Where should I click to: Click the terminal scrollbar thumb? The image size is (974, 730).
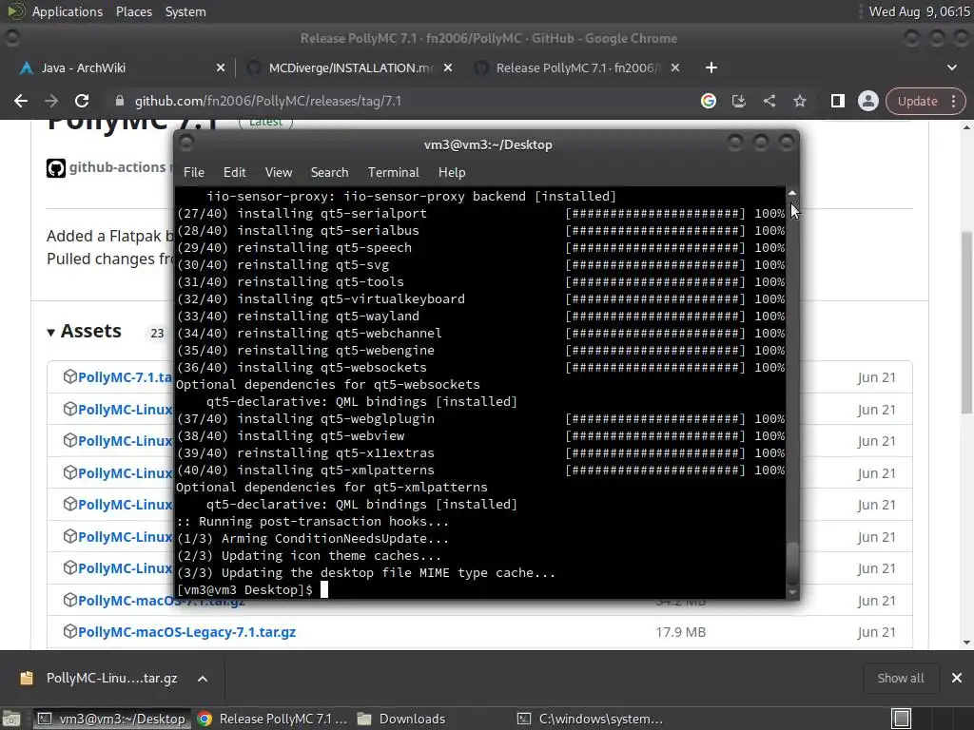(x=792, y=563)
